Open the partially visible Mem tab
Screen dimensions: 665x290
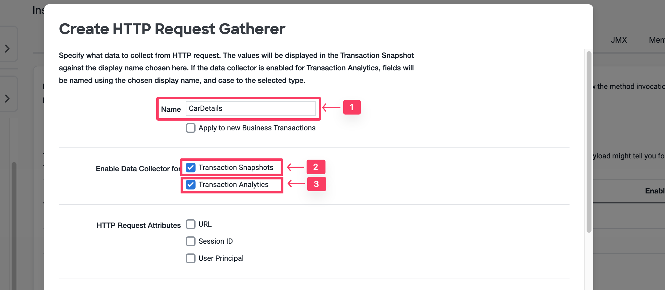coord(656,40)
